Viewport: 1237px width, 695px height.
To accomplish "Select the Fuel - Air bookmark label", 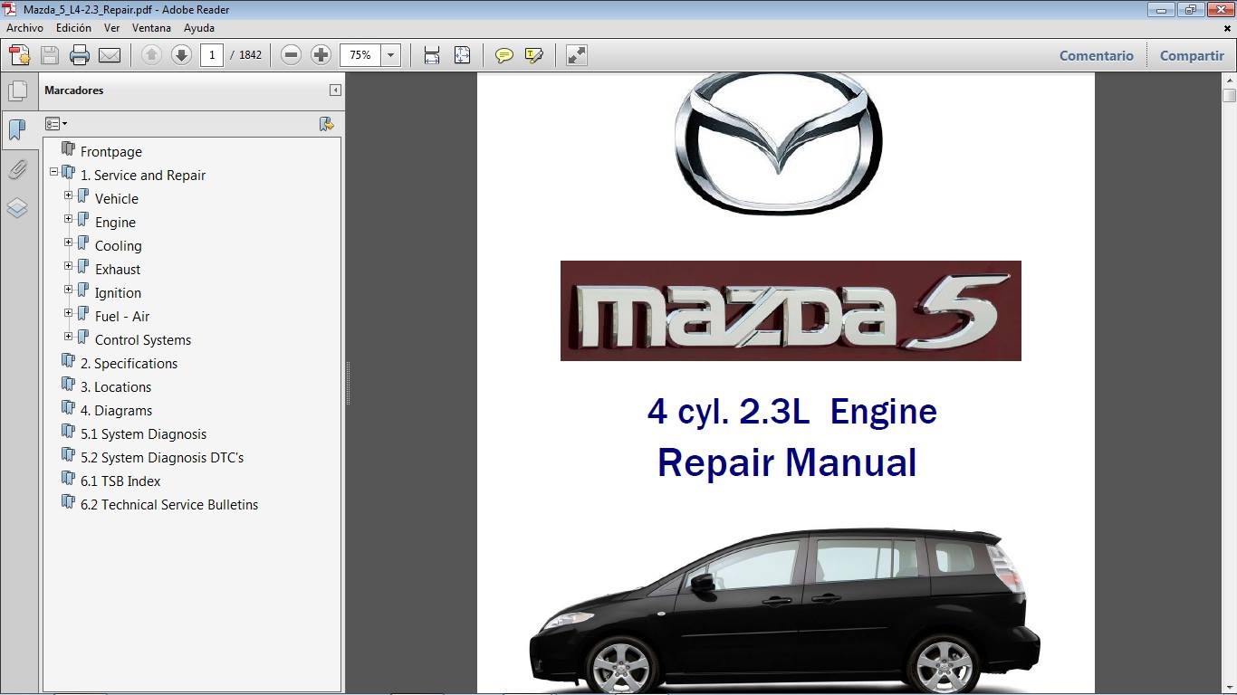I will pyautogui.click(x=122, y=317).
